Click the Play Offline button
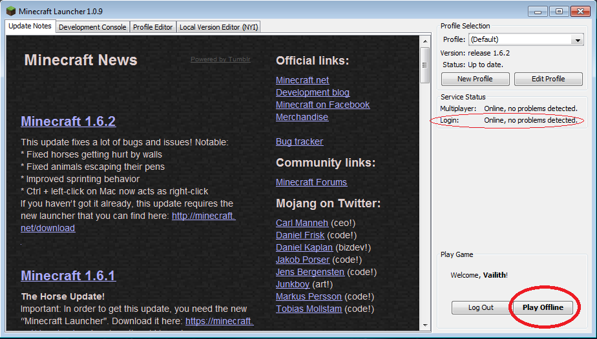Viewport: 597px width, 339px height. [x=543, y=307]
